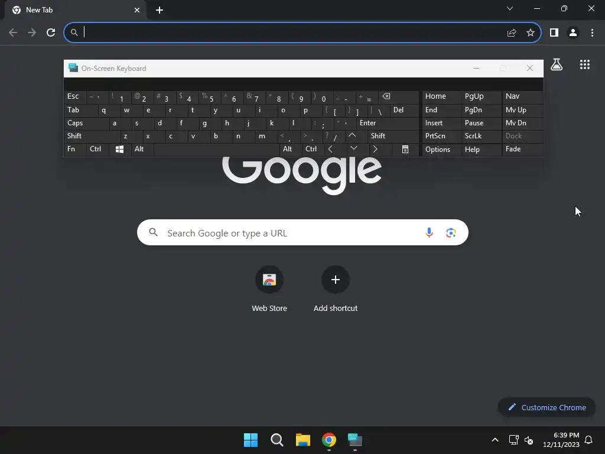Click Chrome icon in the taskbar

pyautogui.click(x=328, y=440)
